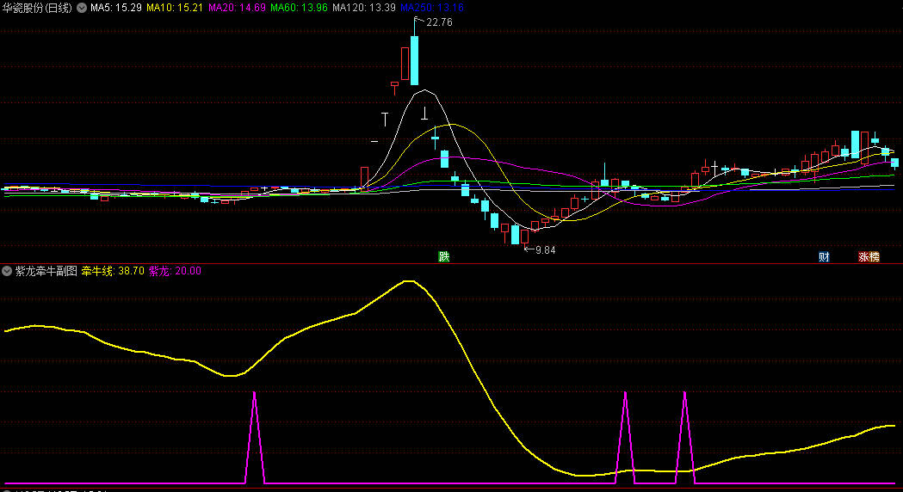Screen dimensions: 903x492
Task: Click the 华瓷股份(日线) chart title
Action: click(37, 8)
